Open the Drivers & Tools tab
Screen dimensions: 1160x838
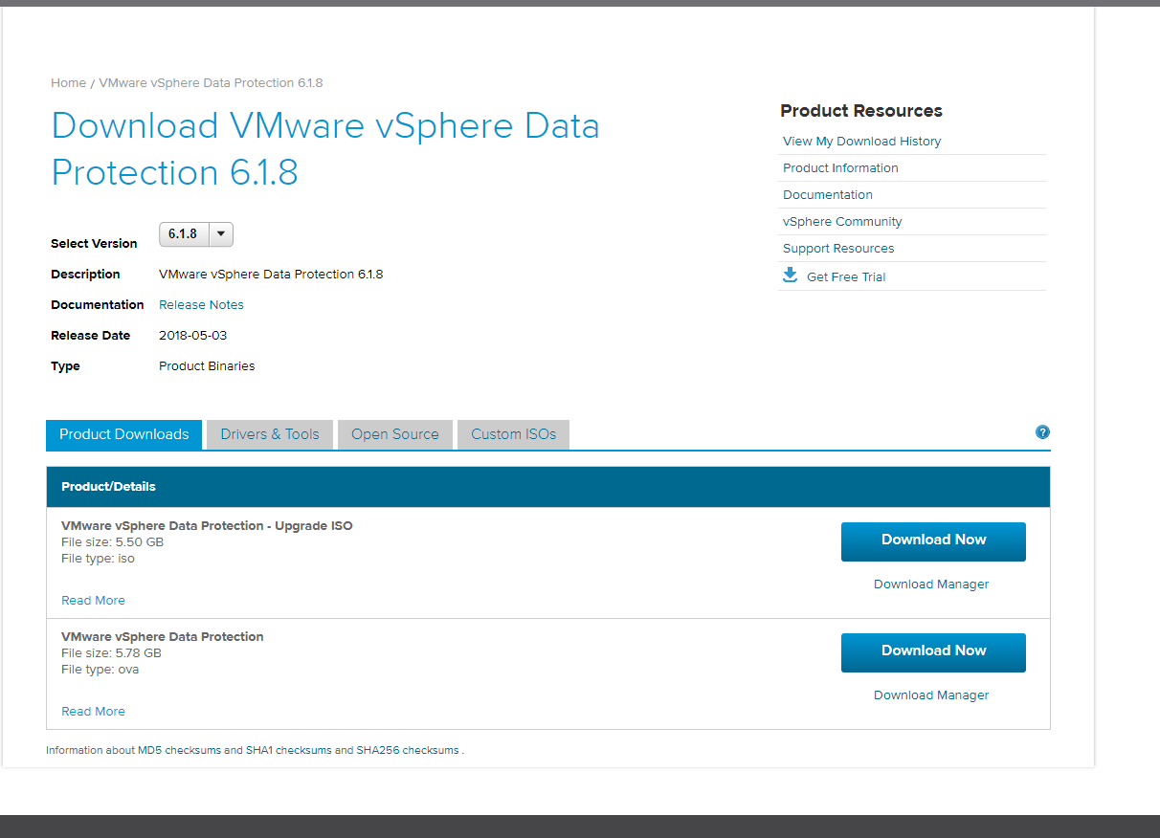click(x=270, y=434)
